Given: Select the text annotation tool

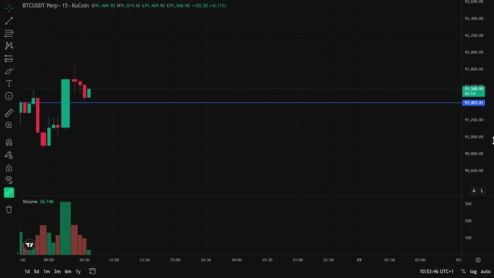Looking at the screenshot, I should 9,83.
